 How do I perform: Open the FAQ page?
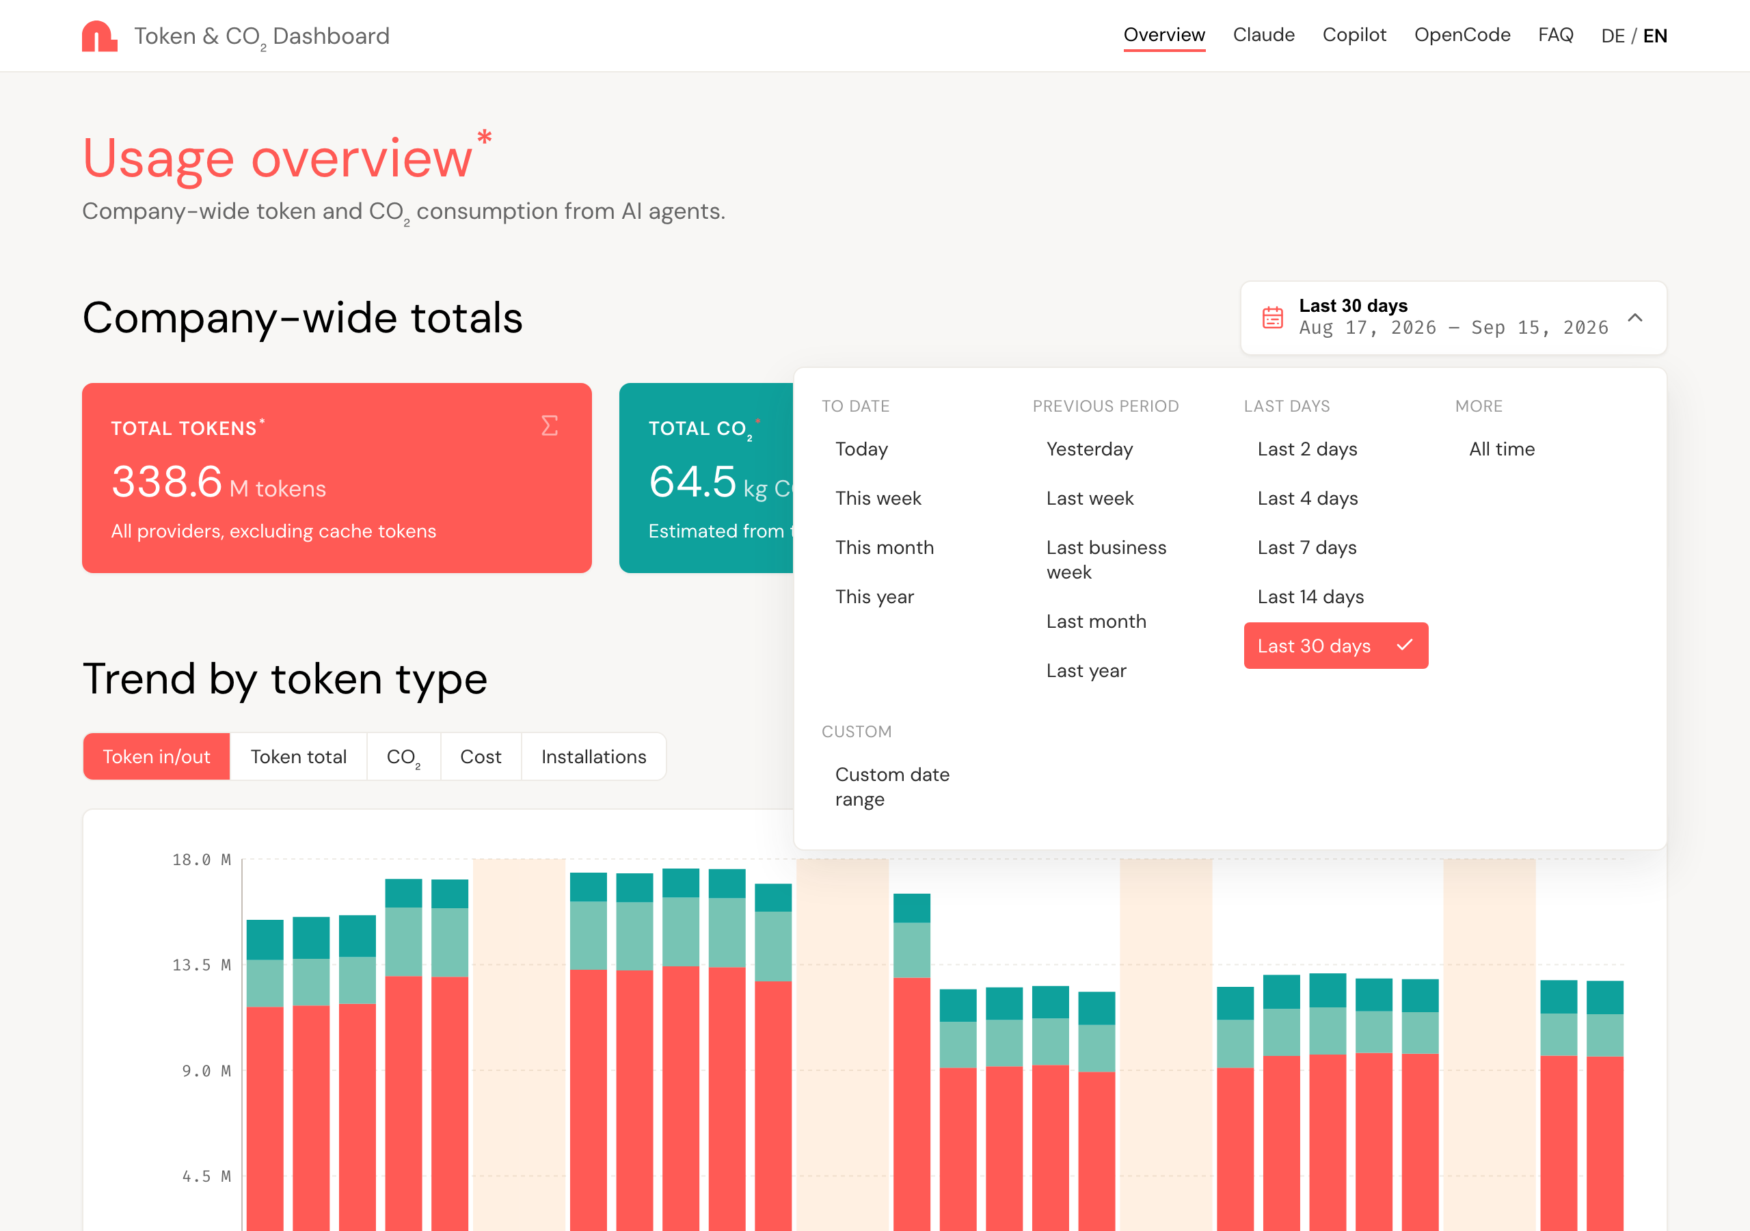[1556, 35]
